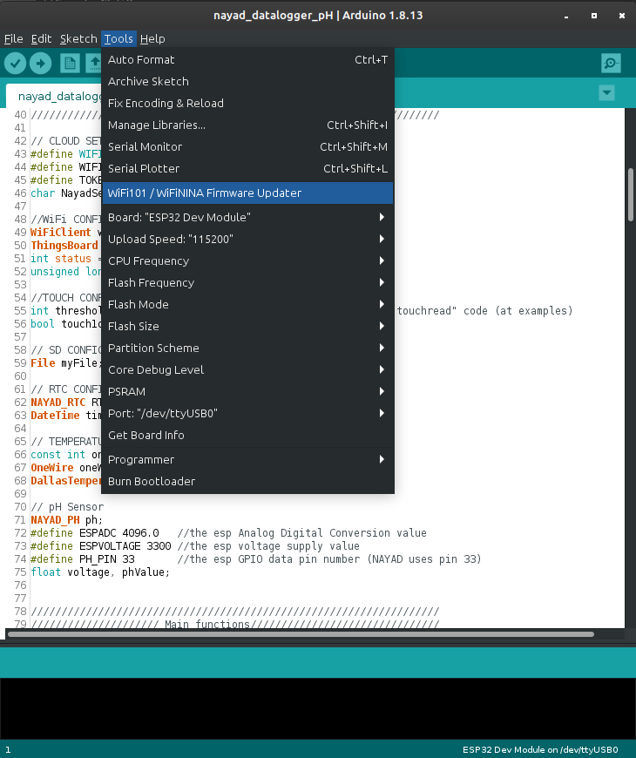The width and height of the screenshot is (636, 758).
Task: Click "float voltage, phValue;" line
Action: point(100,572)
